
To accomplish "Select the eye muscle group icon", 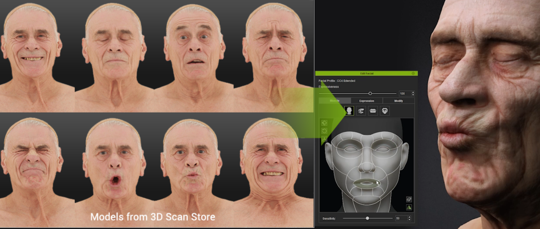I will coord(361,111).
